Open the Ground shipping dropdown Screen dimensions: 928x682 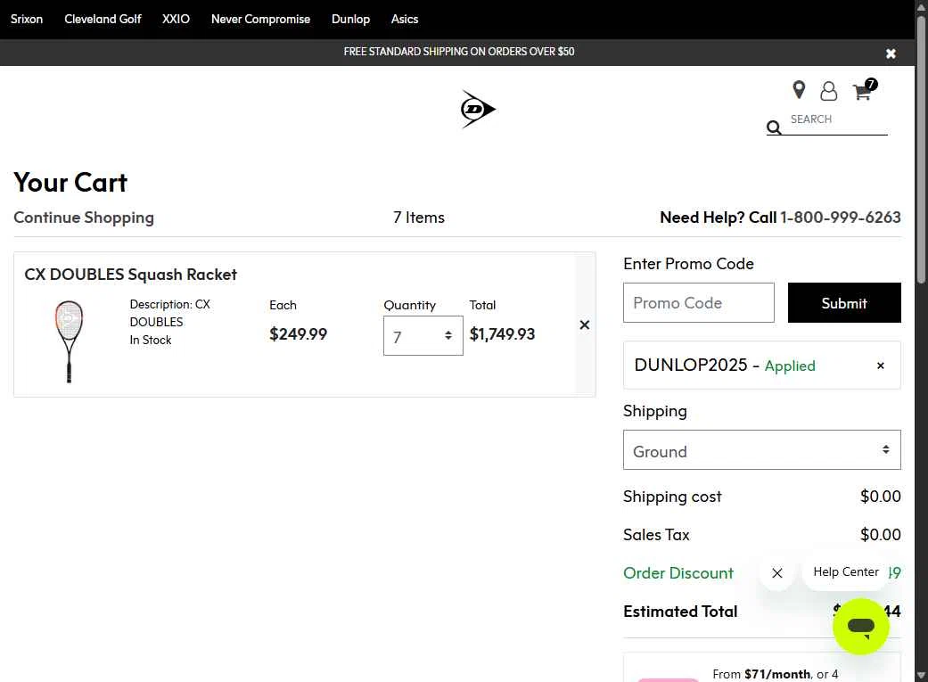761,450
